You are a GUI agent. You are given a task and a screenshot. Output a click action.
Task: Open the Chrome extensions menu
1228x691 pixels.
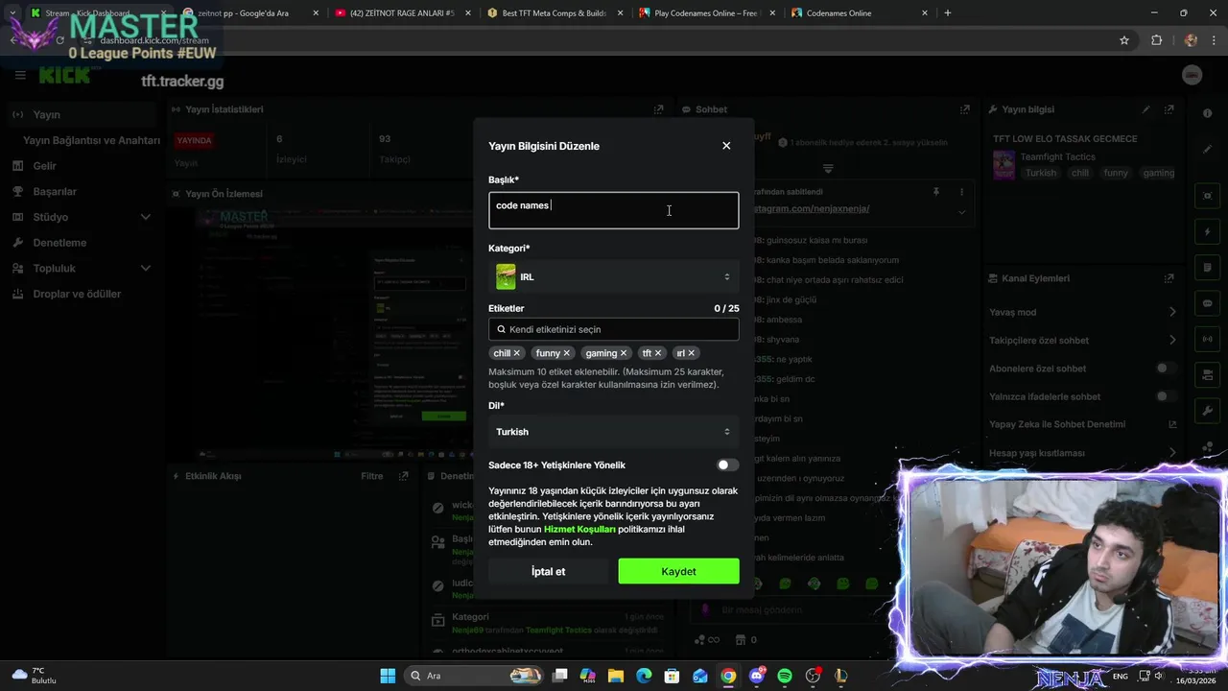(1156, 40)
